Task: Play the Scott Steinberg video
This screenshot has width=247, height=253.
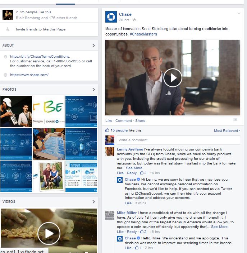Action: coord(173,77)
